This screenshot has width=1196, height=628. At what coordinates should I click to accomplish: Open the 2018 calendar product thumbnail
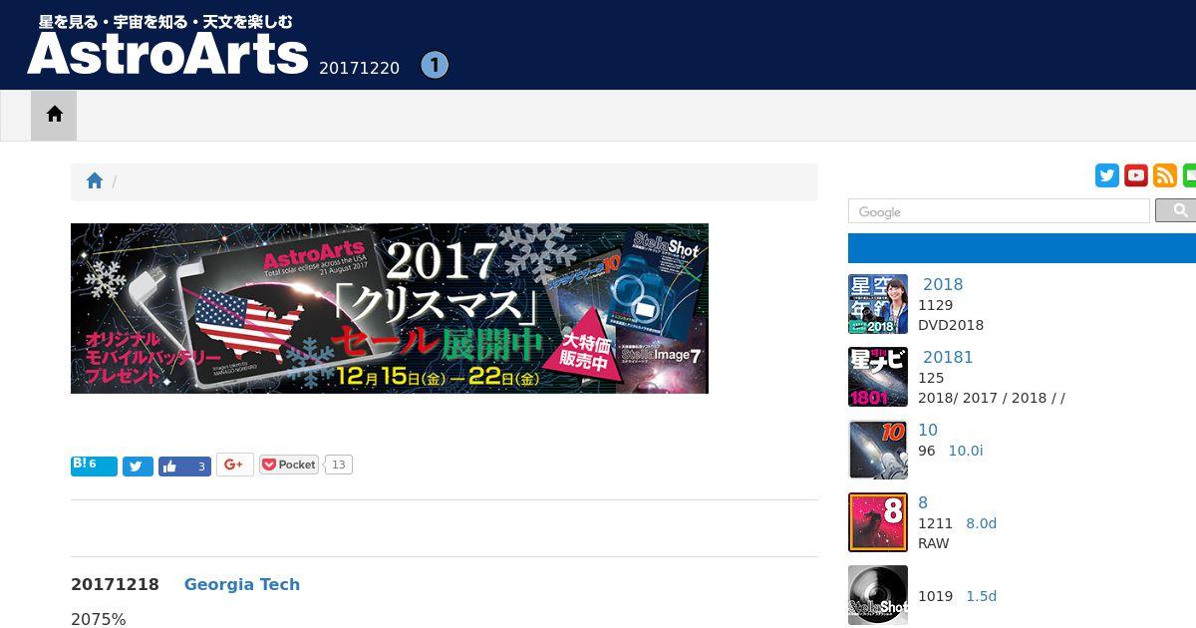tap(878, 304)
